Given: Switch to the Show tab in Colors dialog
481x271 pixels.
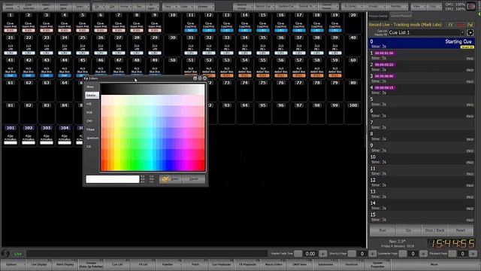Looking at the screenshot, I should pos(92,87).
